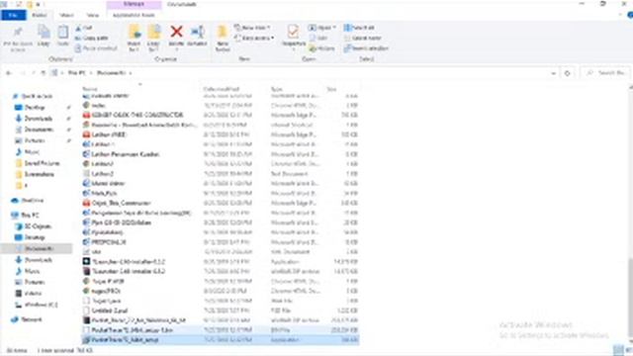Go back with the Back arrow

[x=9, y=73]
